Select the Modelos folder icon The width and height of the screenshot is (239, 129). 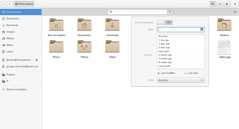click(224, 25)
